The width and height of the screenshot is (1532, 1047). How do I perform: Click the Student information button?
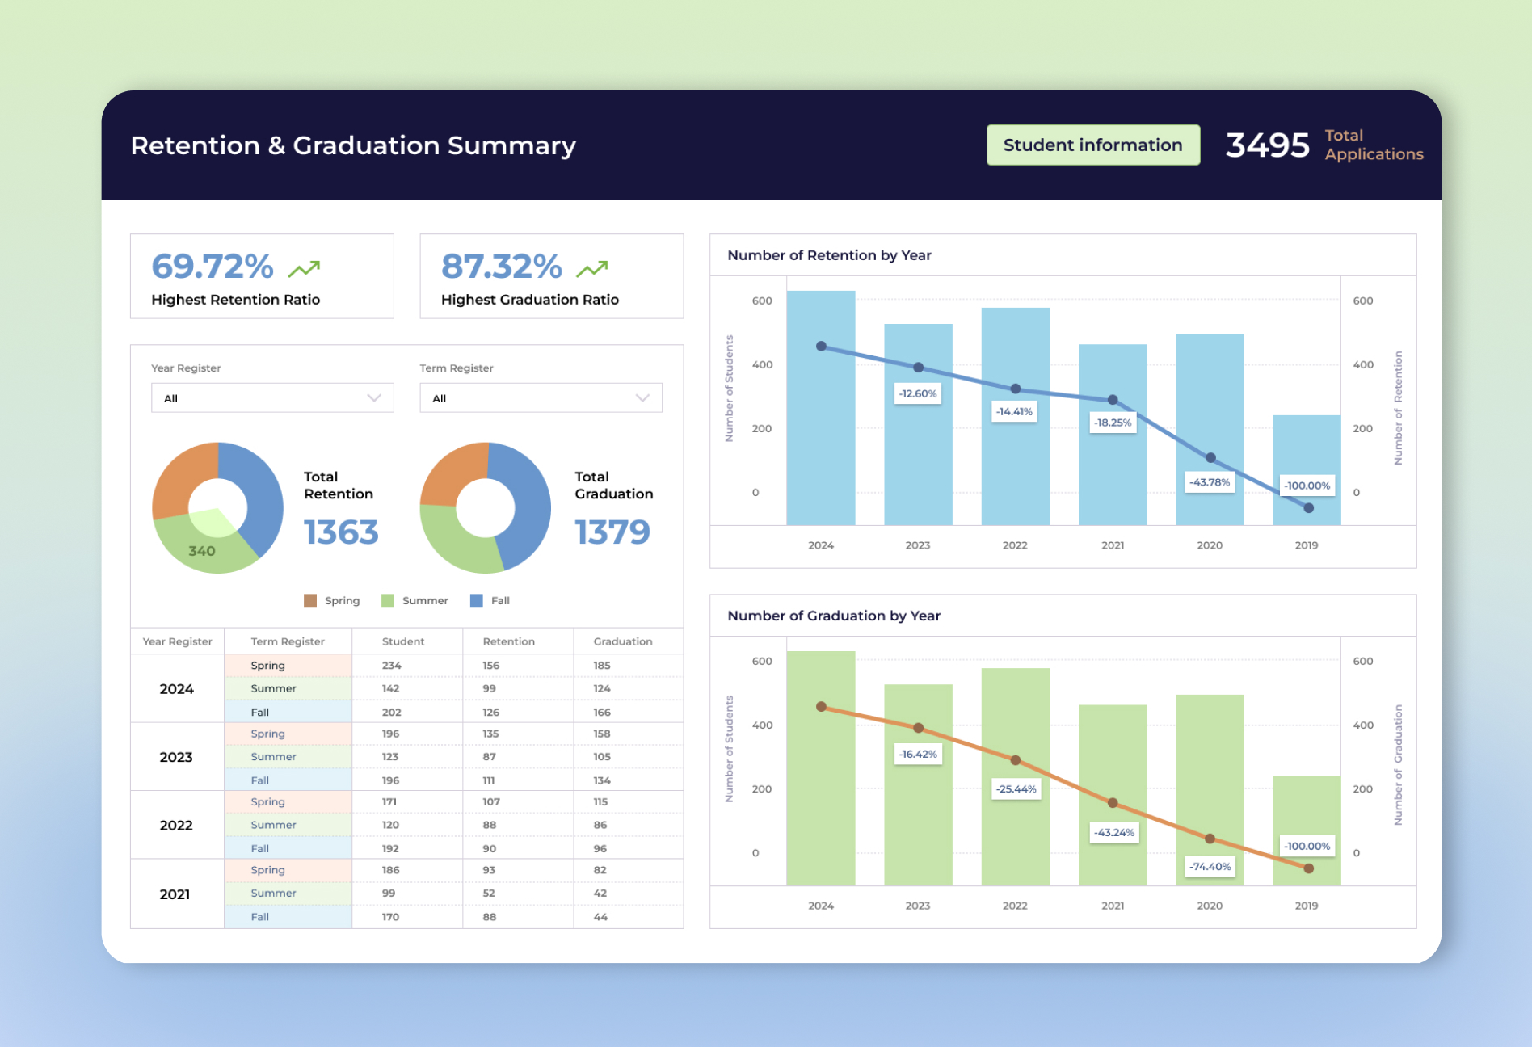click(1092, 145)
